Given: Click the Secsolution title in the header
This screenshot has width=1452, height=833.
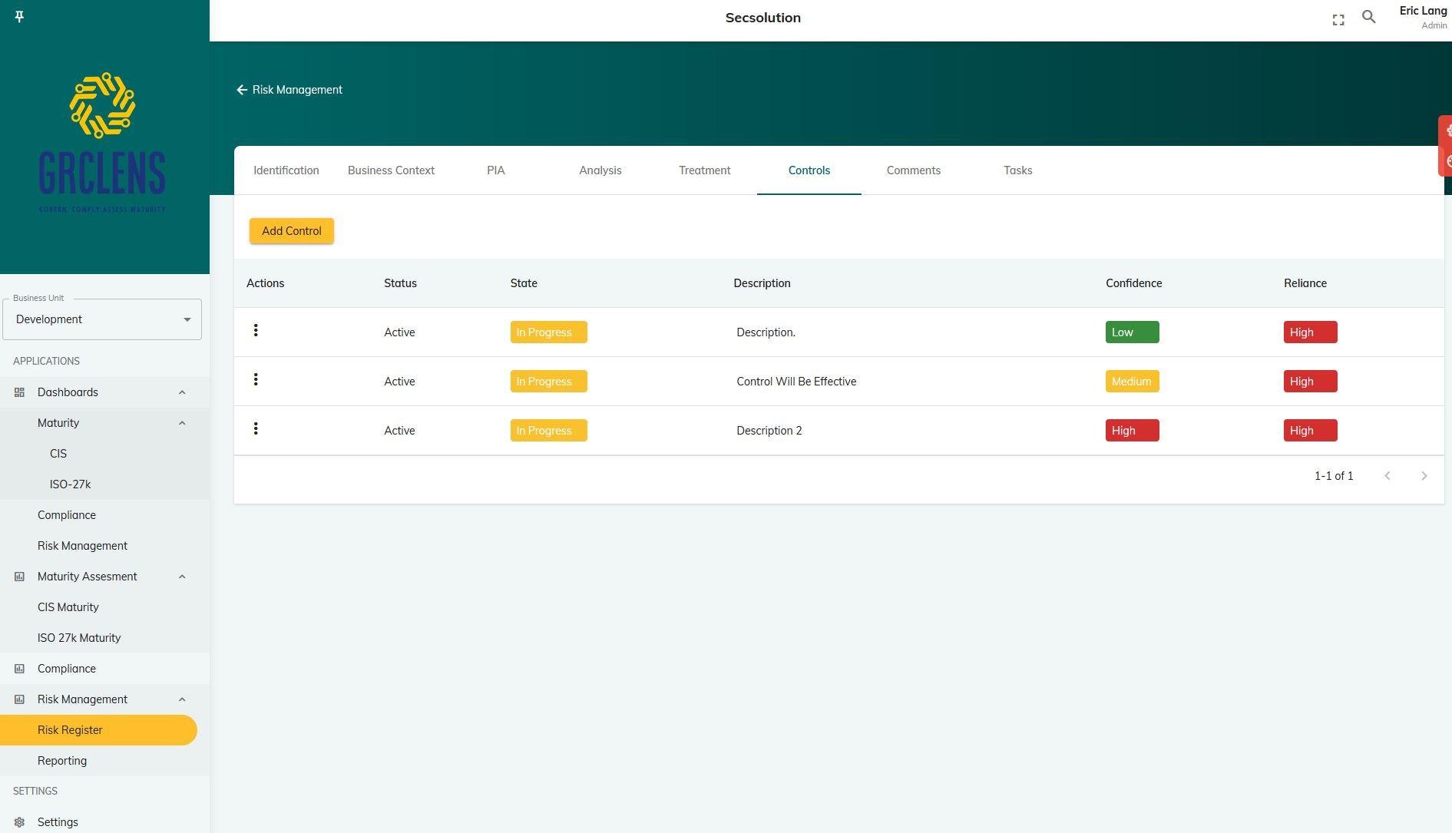Looking at the screenshot, I should pyautogui.click(x=763, y=18).
